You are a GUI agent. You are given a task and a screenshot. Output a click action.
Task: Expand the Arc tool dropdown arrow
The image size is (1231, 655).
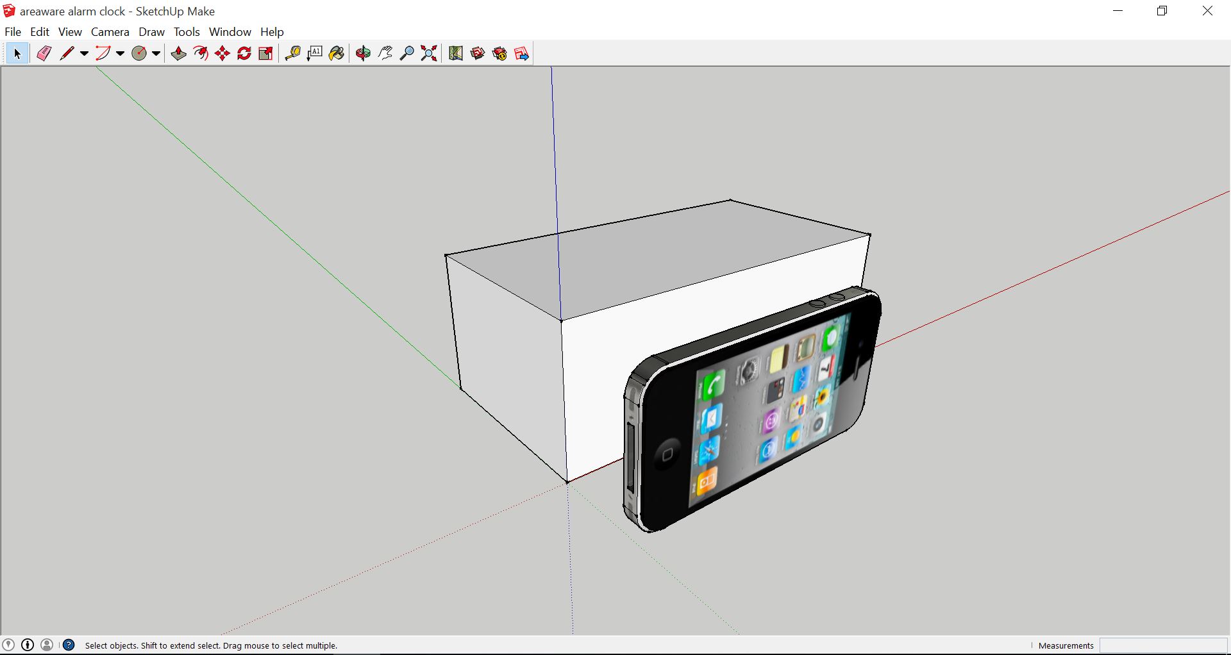point(120,54)
